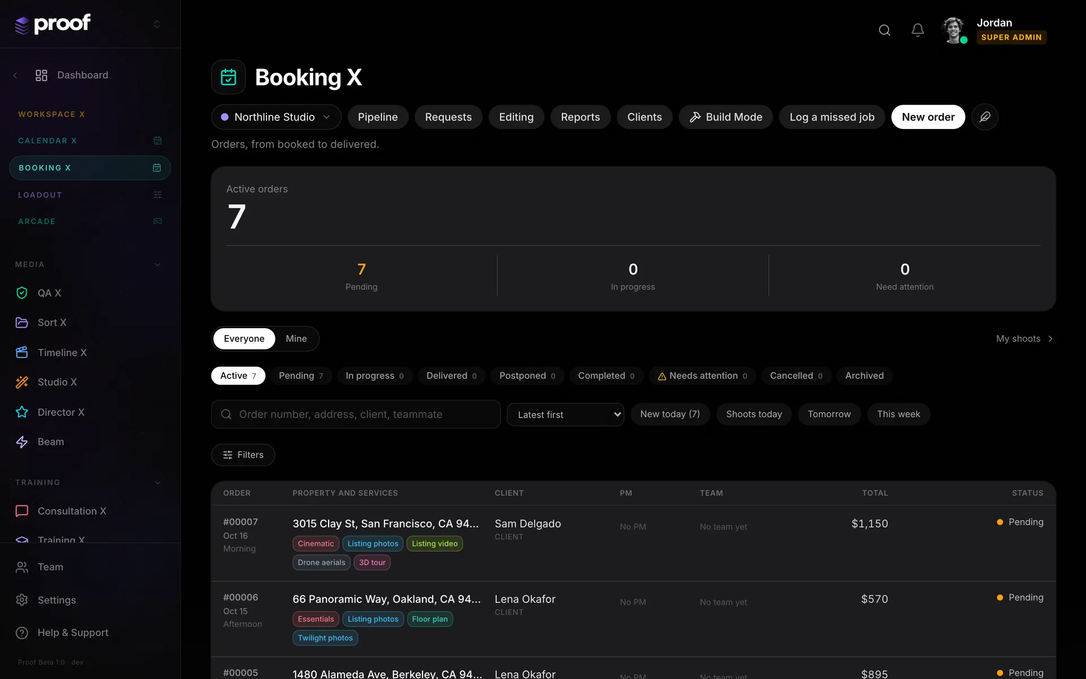This screenshot has height=679, width=1086.
Task: Click Log a missed job button
Action: click(832, 117)
